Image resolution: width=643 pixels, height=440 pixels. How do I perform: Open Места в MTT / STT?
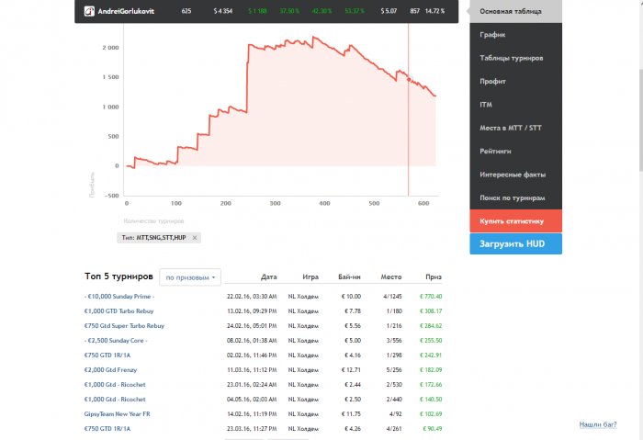tap(509, 128)
